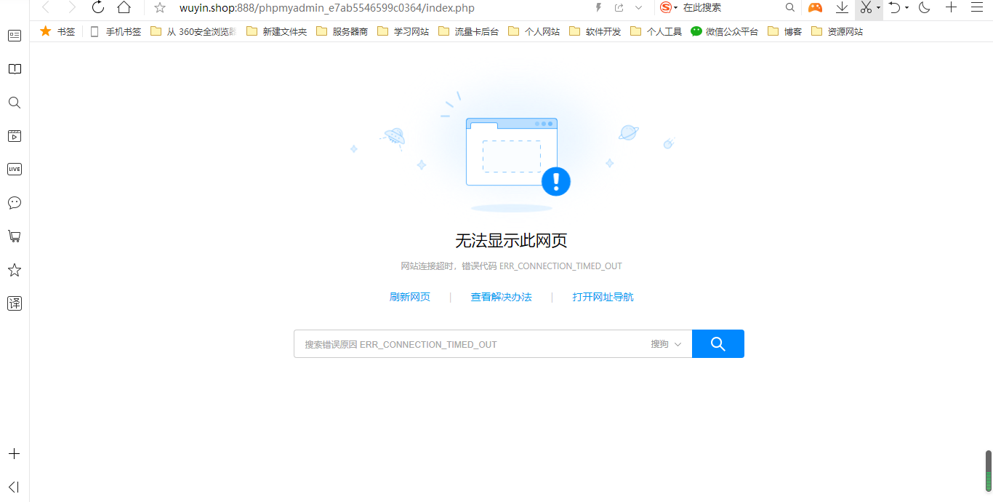The image size is (993, 502).
Task: Click the 查看解决办法 link
Action: point(502,297)
